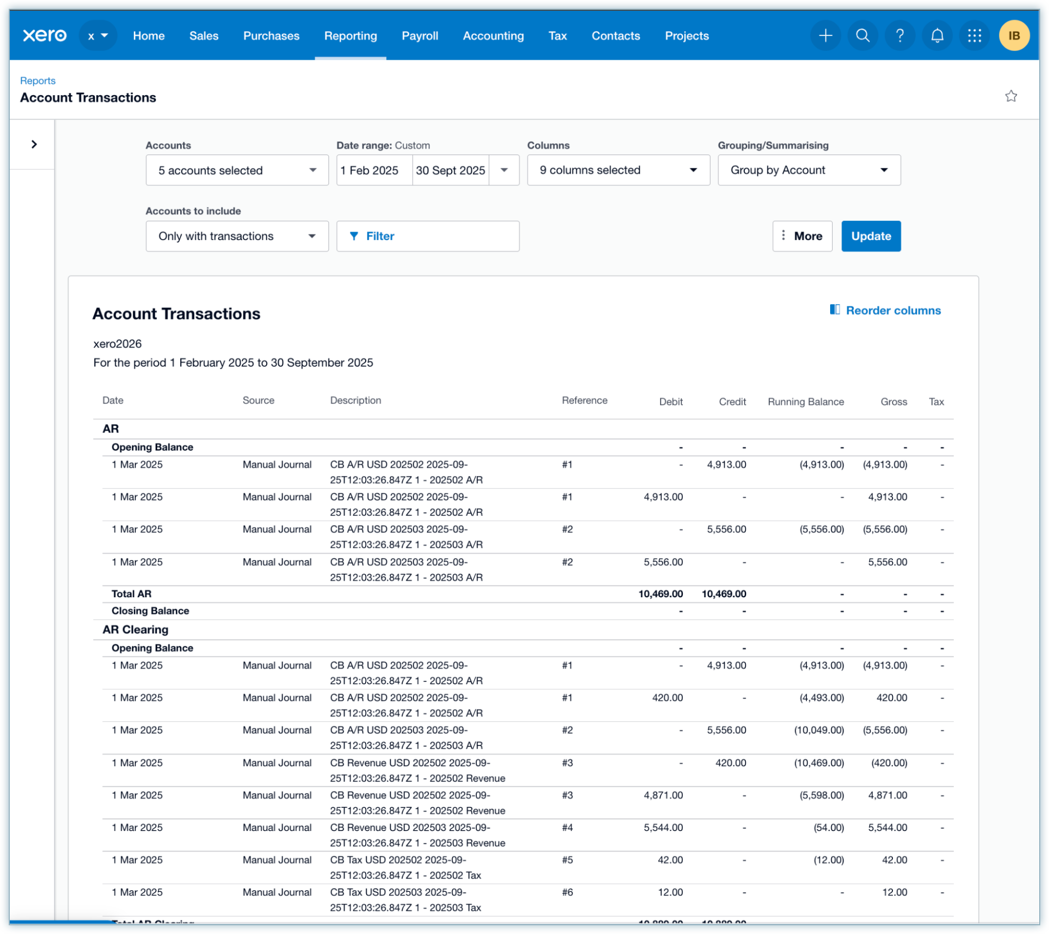The width and height of the screenshot is (1049, 934).
Task: Click the Update button
Action: (870, 236)
